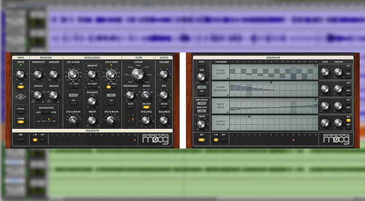Click the Filter Resonance lane AMOUNT knob
The width and height of the screenshot is (365, 201).
(x=338, y=89)
